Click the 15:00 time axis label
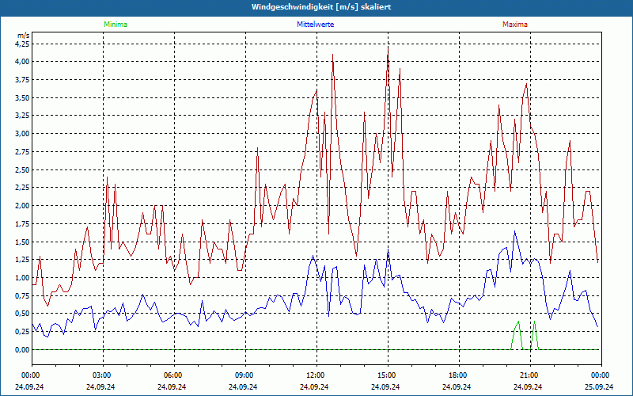 pyautogui.click(x=387, y=375)
